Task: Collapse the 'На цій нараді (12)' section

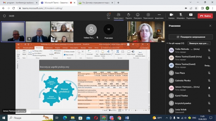Action: 167,43
